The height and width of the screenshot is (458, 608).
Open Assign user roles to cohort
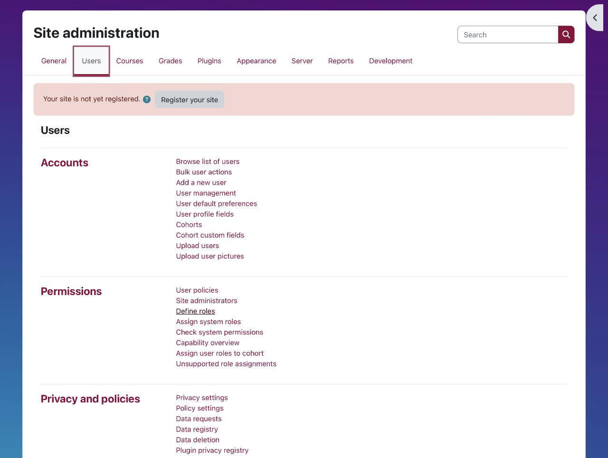(x=219, y=353)
